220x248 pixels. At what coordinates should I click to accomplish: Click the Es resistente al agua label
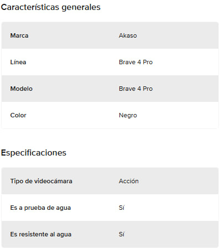pyautogui.click(x=41, y=234)
